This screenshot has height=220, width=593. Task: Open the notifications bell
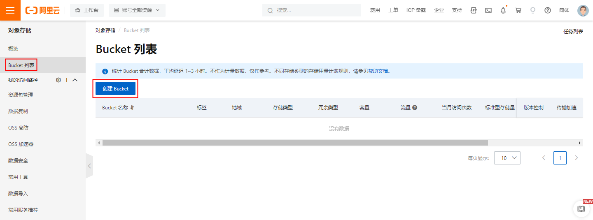(x=503, y=10)
